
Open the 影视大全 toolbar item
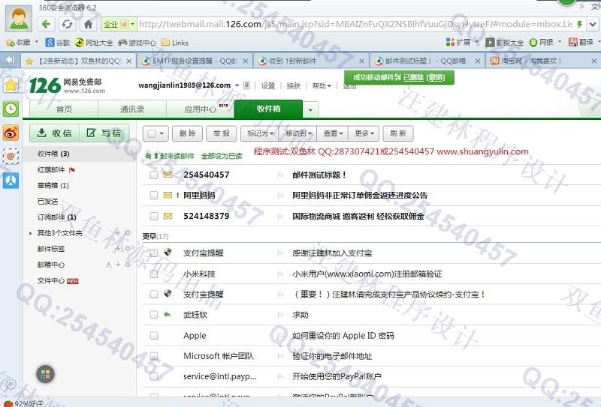coord(504,42)
